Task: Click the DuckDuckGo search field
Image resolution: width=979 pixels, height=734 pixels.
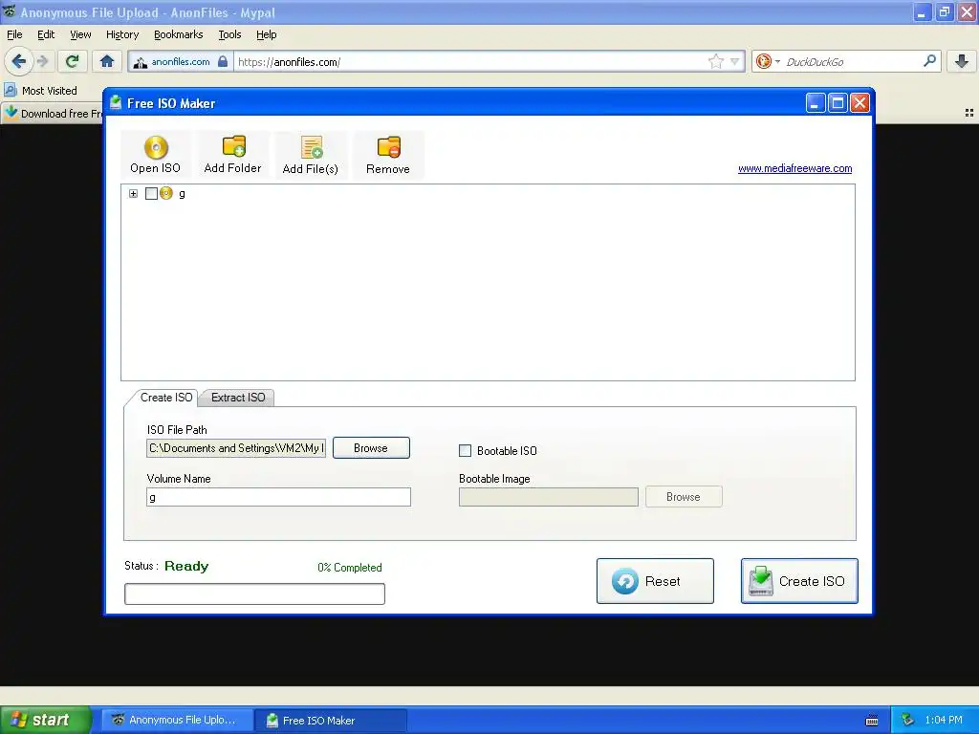Action: (852, 62)
